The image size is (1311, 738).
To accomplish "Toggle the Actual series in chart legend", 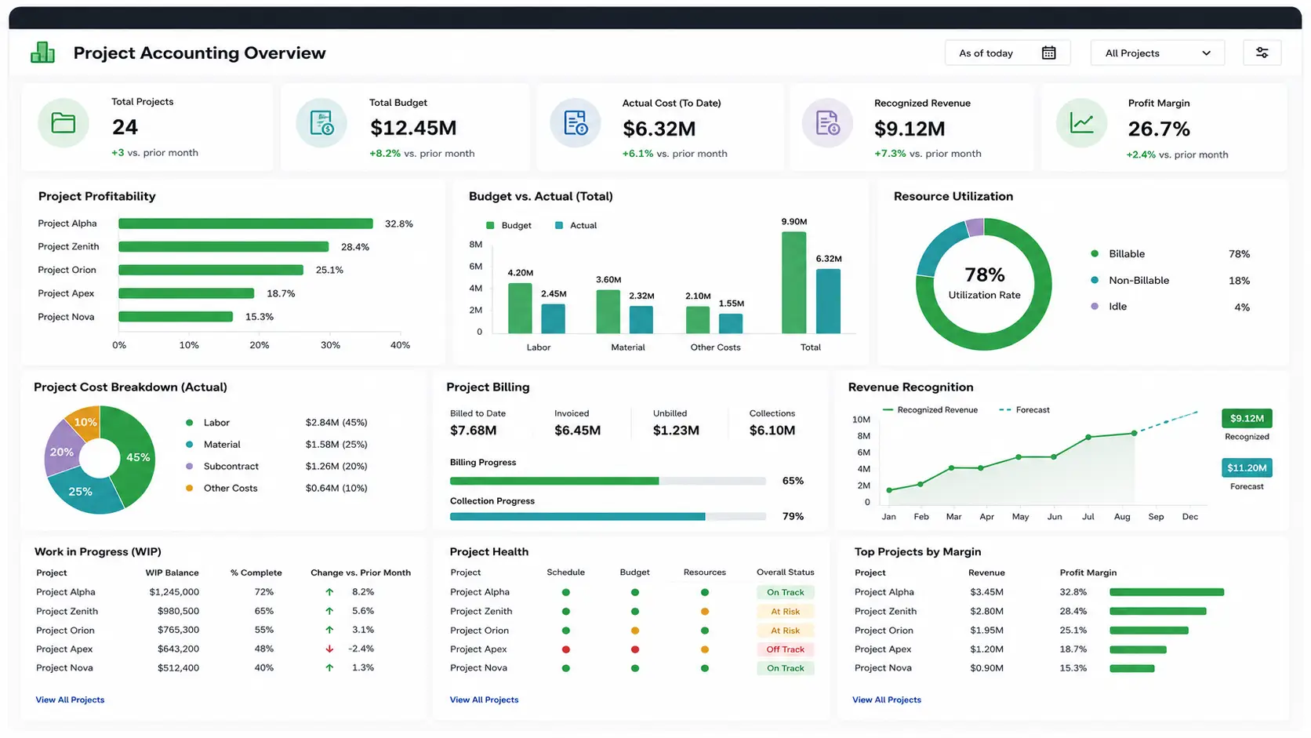I will 576,225.
